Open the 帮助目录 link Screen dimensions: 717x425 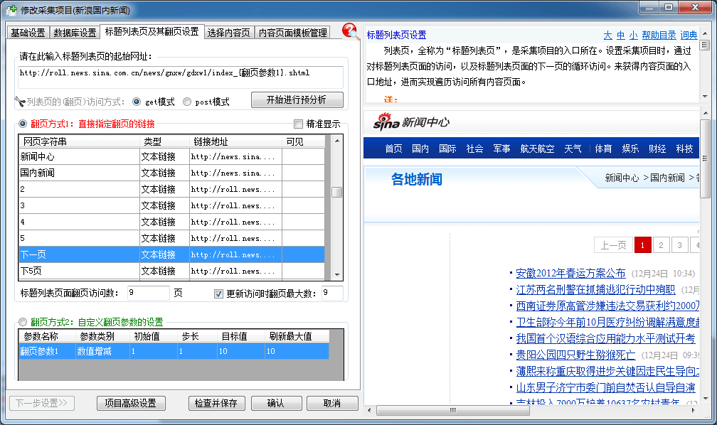point(659,35)
